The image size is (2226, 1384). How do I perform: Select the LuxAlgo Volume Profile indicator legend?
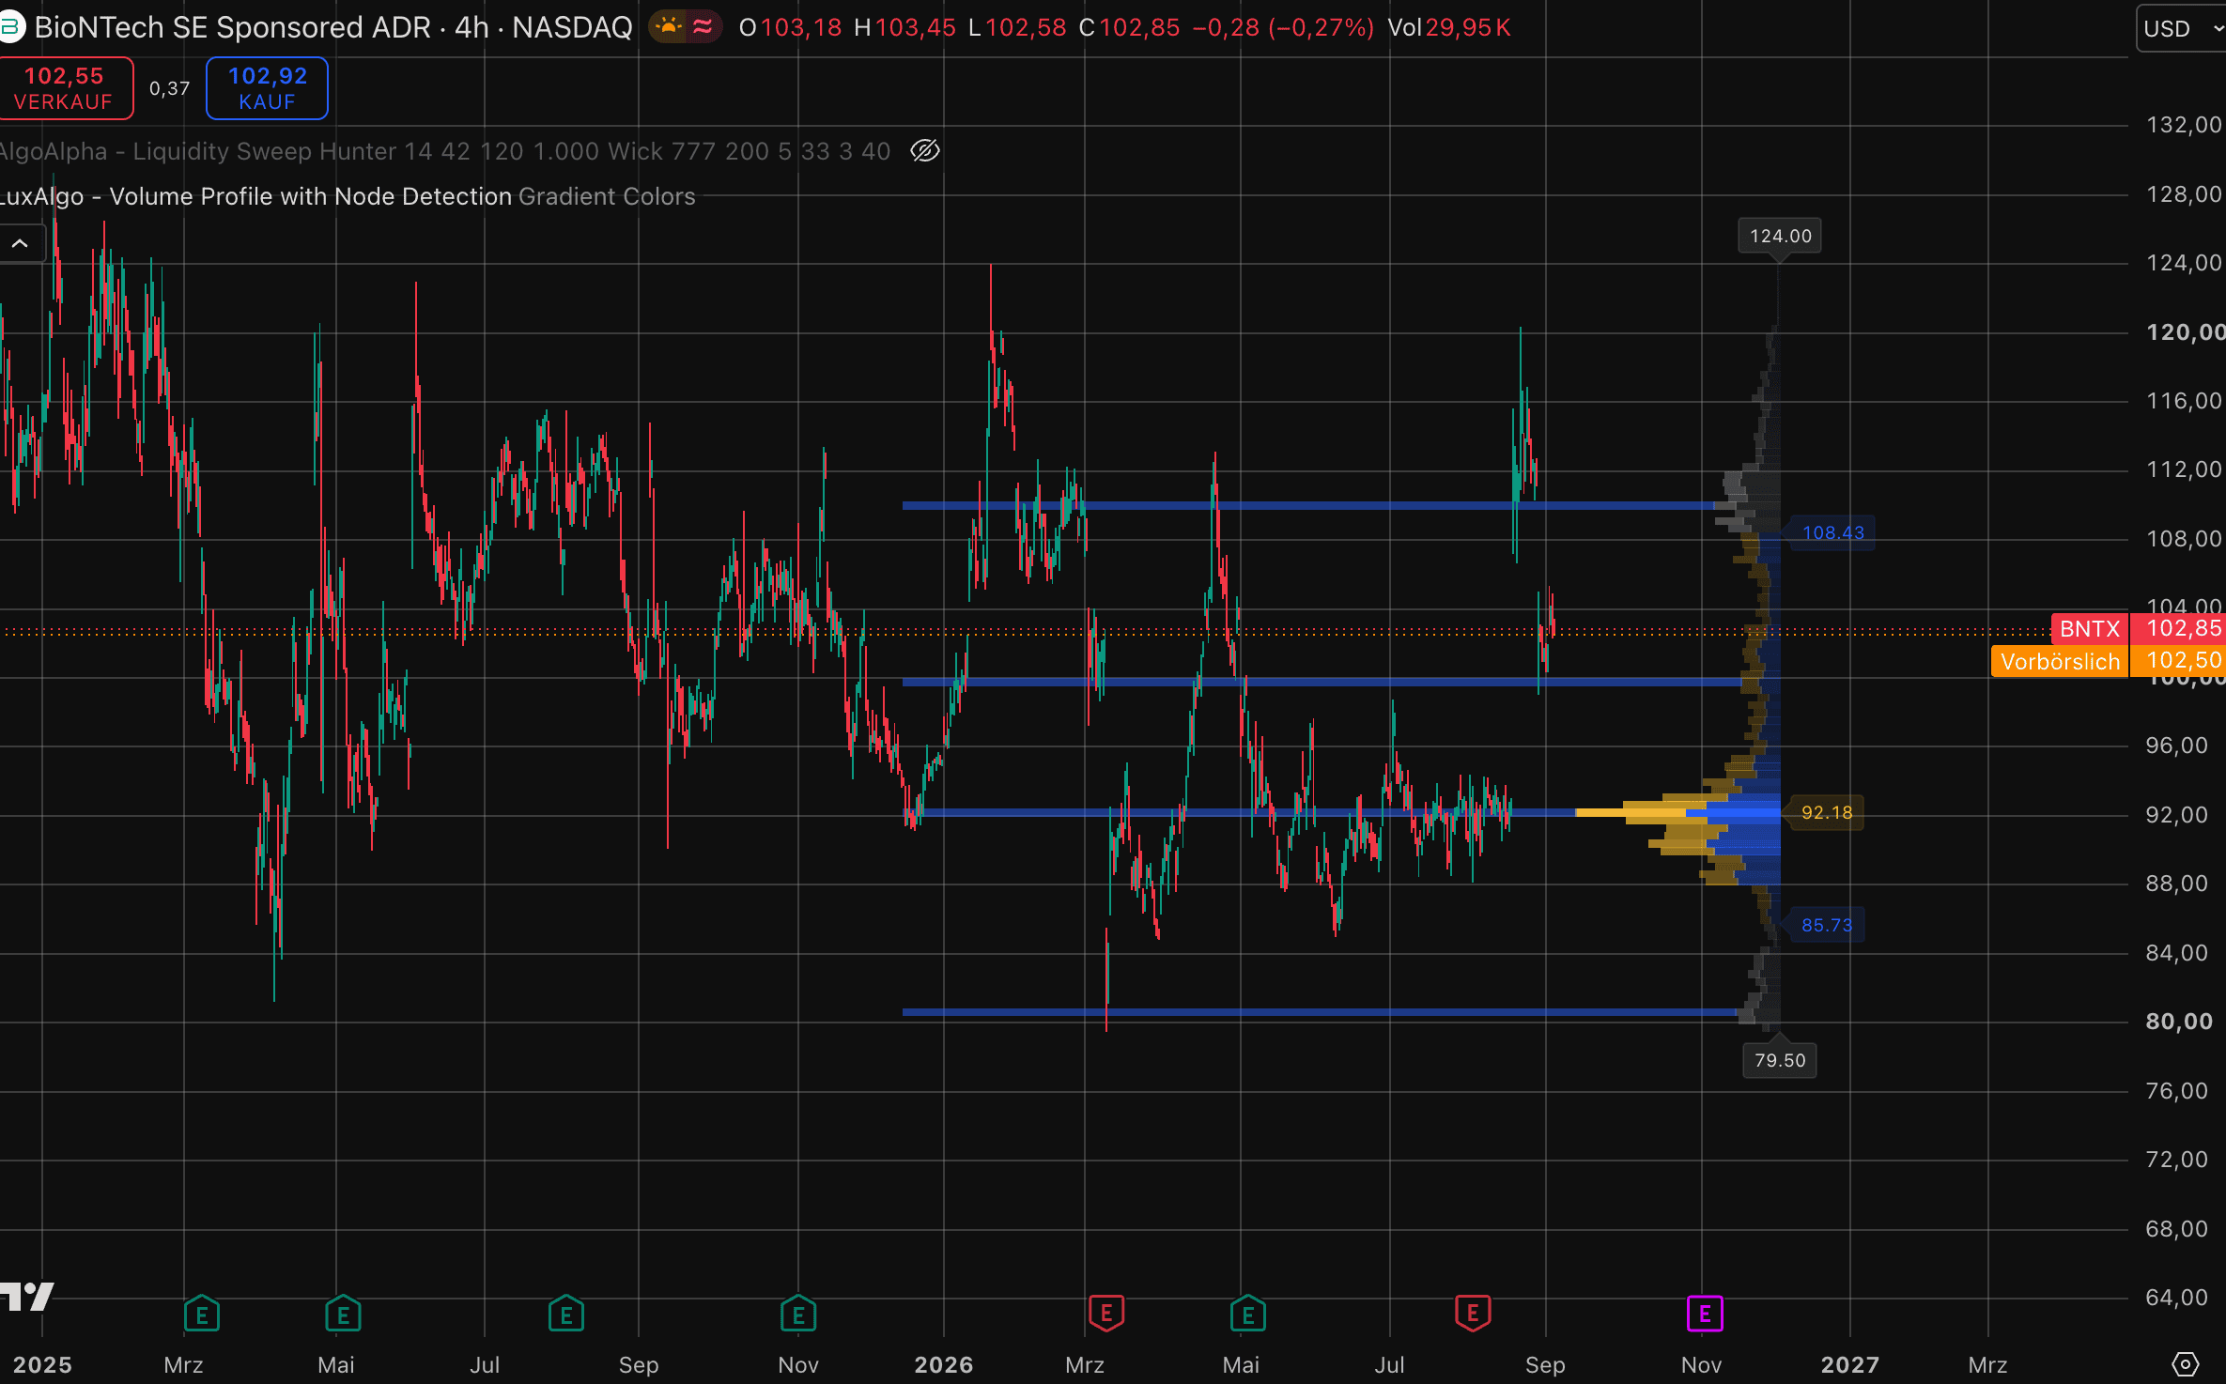(348, 196)
